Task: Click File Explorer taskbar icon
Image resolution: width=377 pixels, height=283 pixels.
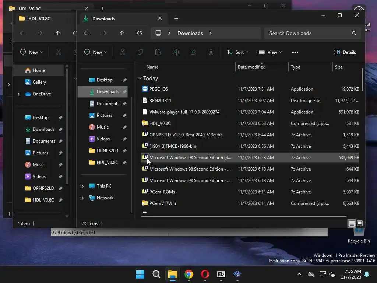Action: (172, 274)
